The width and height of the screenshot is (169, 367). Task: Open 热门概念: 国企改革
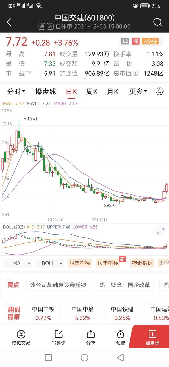125,285
